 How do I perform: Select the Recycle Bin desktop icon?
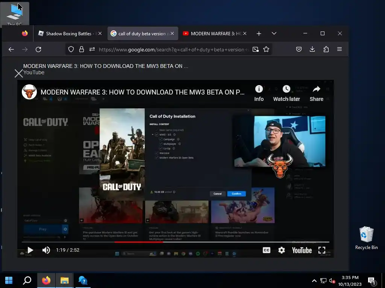366,238
